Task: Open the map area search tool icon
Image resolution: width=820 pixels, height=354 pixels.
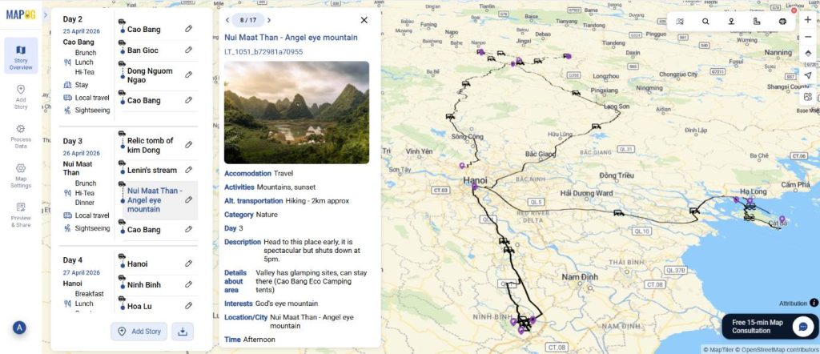Action: coord(680,22)
